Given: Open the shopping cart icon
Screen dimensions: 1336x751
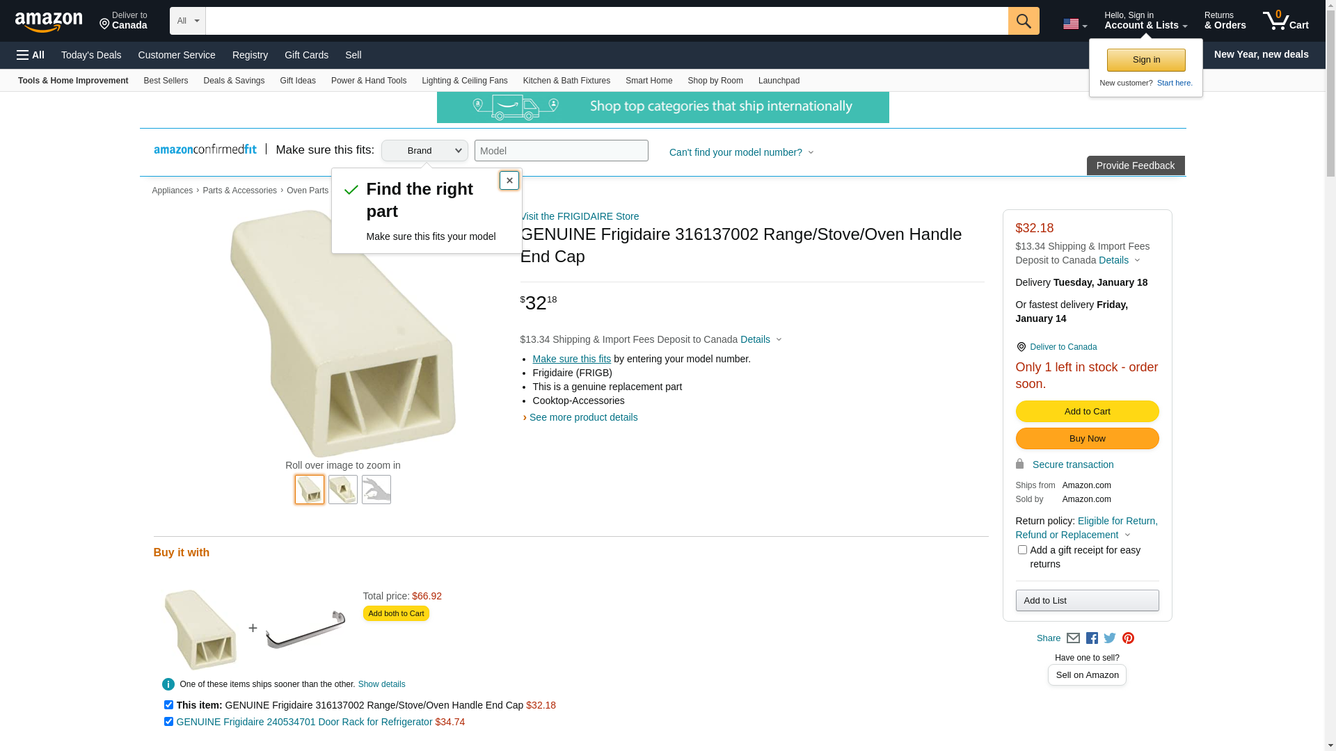Looking at the screenshot, I should coord(1285,21).
